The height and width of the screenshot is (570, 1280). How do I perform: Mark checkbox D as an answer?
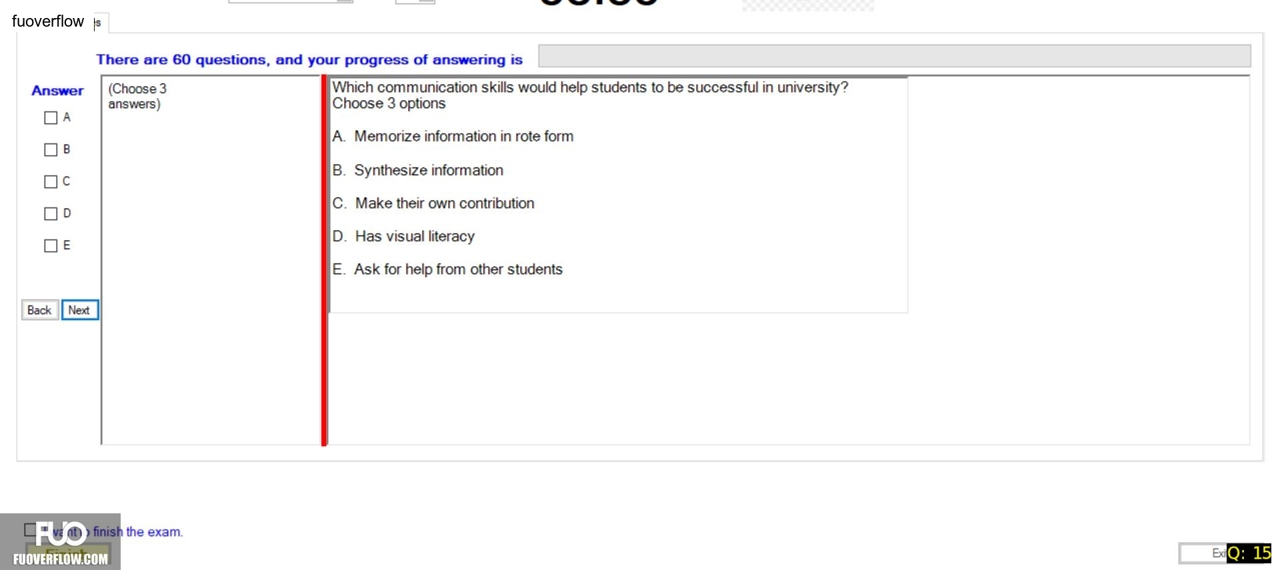(x=51, y=214)
